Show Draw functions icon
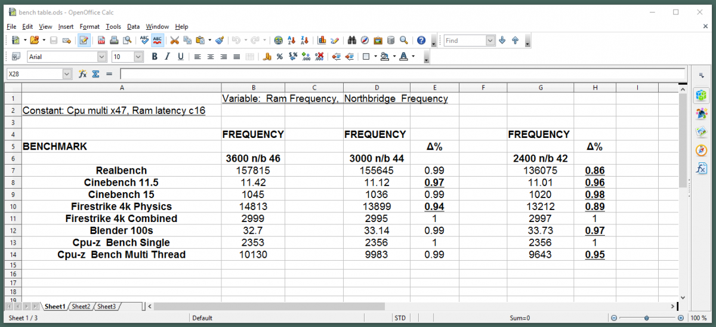716x327 pixels. (335, 41)
